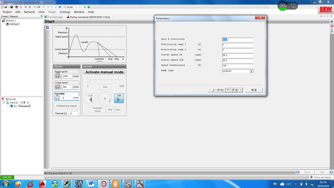Viewport: 334px width, 188px height.
Task: Click the Gain X controller input field
Action: pyautogui.click(x=237, y=39)
